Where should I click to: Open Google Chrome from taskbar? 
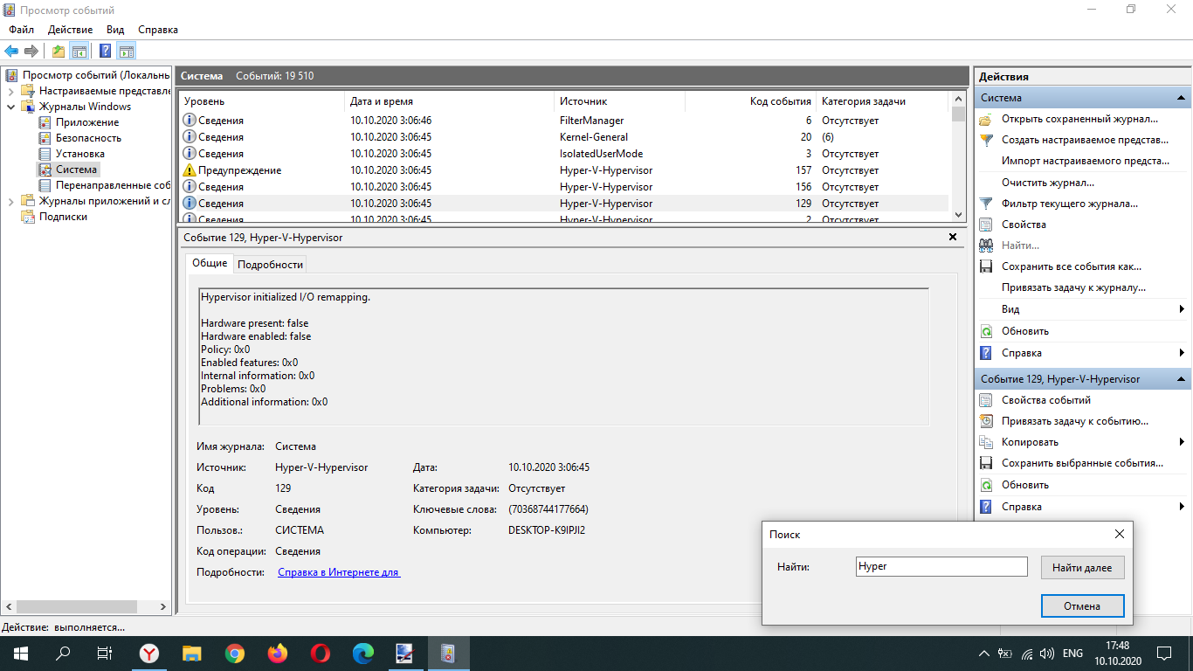pyautogui.click(x=235, y=653)
